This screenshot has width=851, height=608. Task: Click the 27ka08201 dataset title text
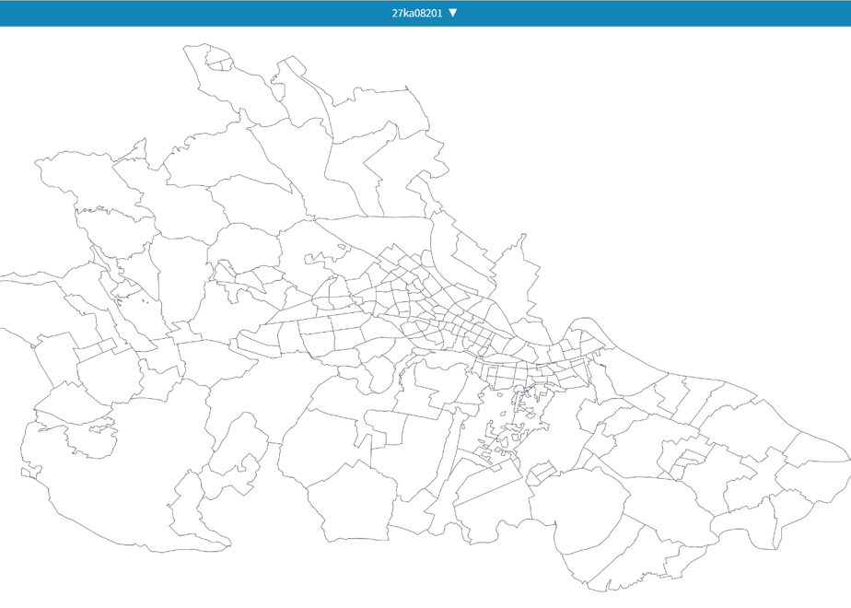[417, 13]
